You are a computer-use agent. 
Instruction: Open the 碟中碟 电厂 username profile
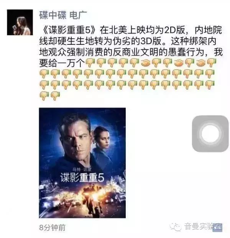click(63, 15)
